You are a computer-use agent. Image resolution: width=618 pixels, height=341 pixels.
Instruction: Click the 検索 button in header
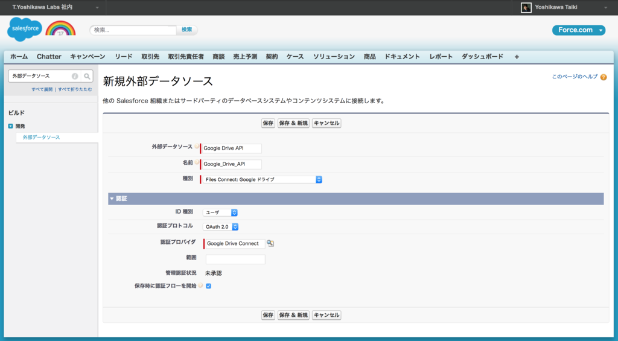[x=187, y=30]
